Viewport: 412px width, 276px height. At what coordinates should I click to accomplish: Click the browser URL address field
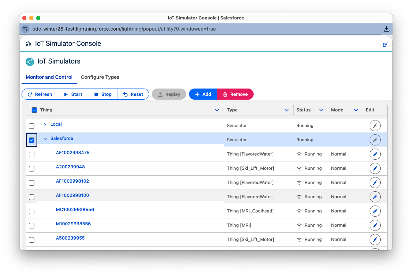[124, 29]
